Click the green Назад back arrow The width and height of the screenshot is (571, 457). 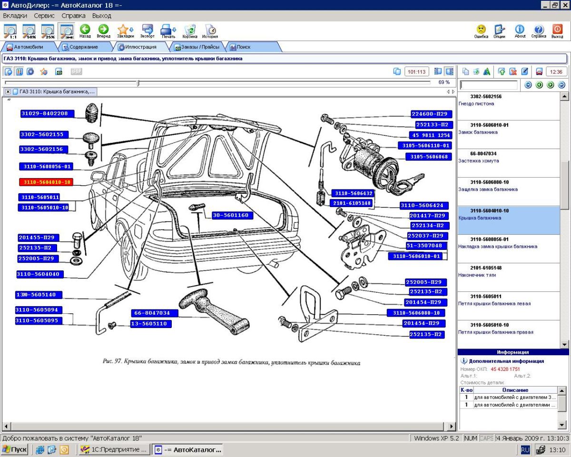85,30
